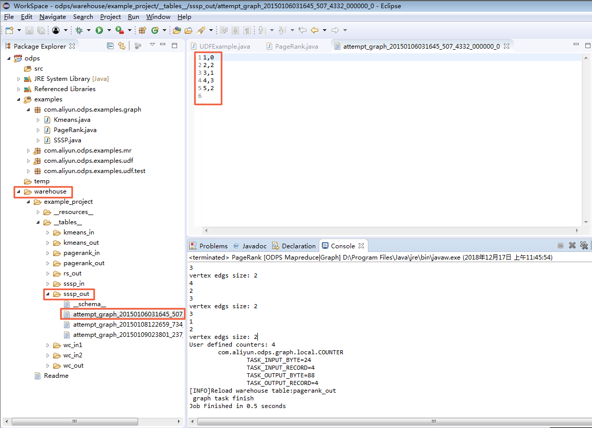Toggle Link with Editor in Package Explorer
592x428 pixels.
click(x=122, y=46)
